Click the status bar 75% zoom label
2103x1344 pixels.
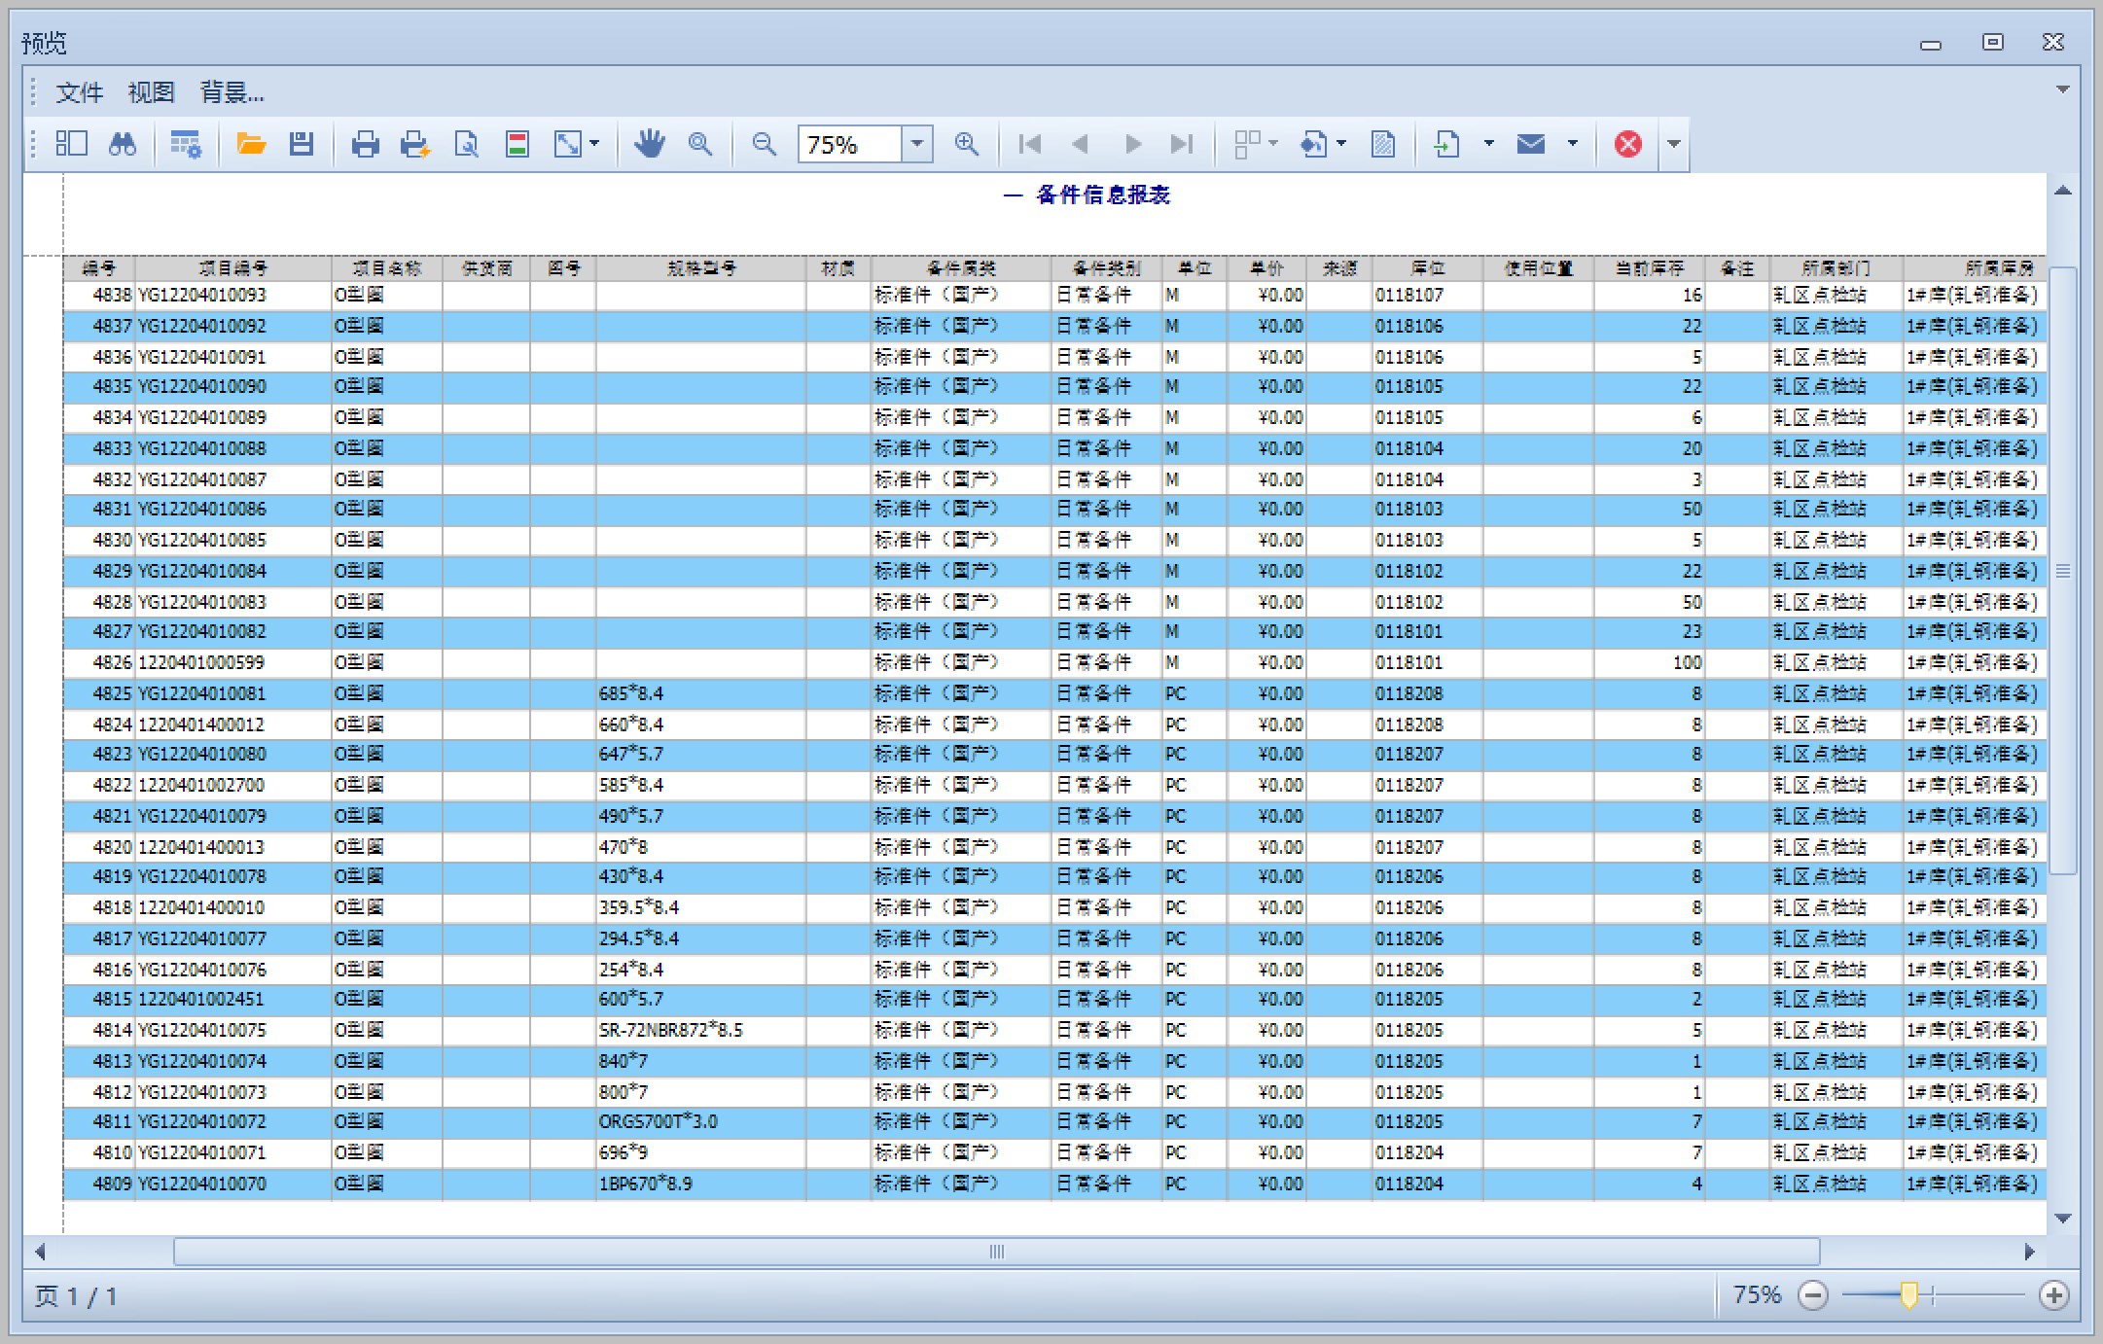(x=1757, y=1295)
